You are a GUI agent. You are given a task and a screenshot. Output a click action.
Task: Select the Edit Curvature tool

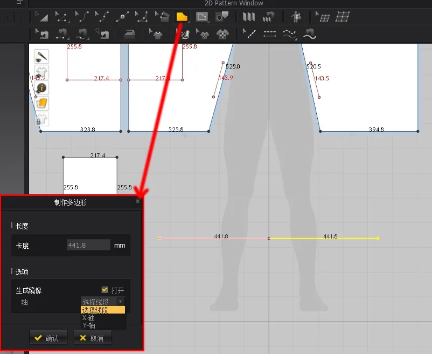click(82, 17)
